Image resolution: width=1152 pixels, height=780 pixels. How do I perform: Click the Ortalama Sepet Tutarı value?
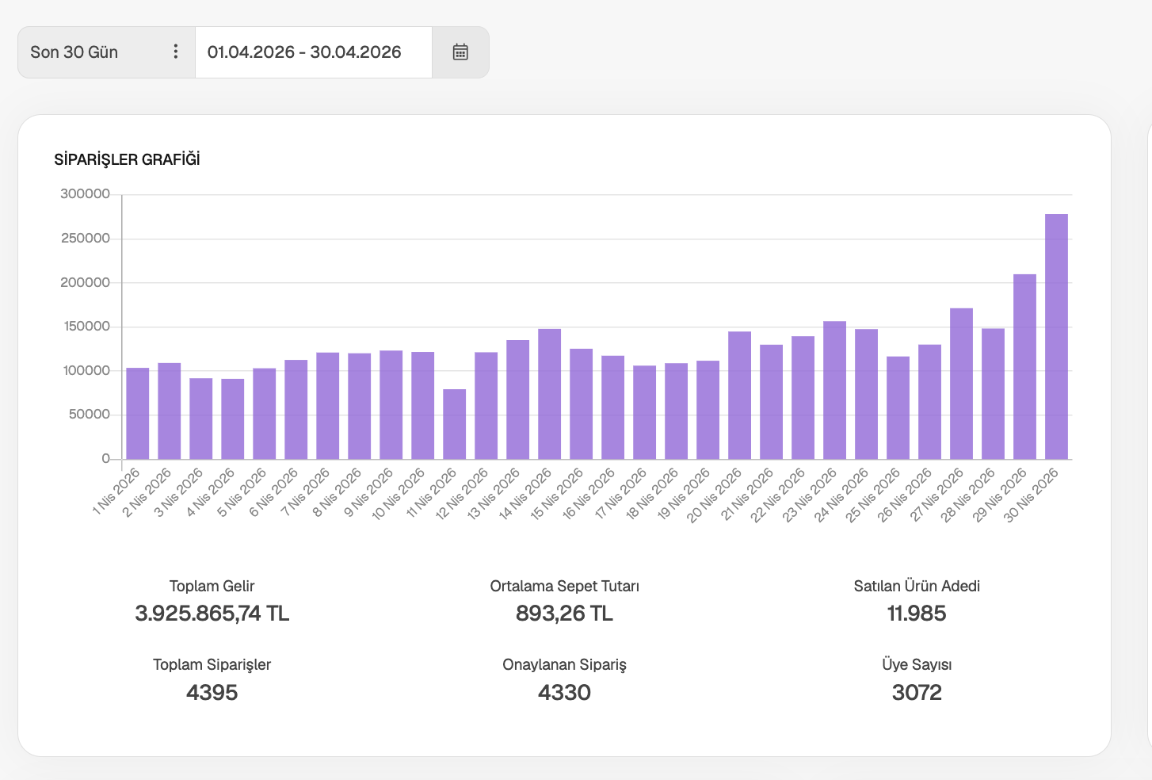(564, 614)
